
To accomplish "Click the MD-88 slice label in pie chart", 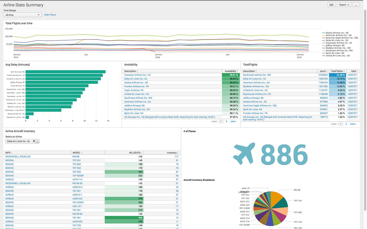I will point(297,190).
